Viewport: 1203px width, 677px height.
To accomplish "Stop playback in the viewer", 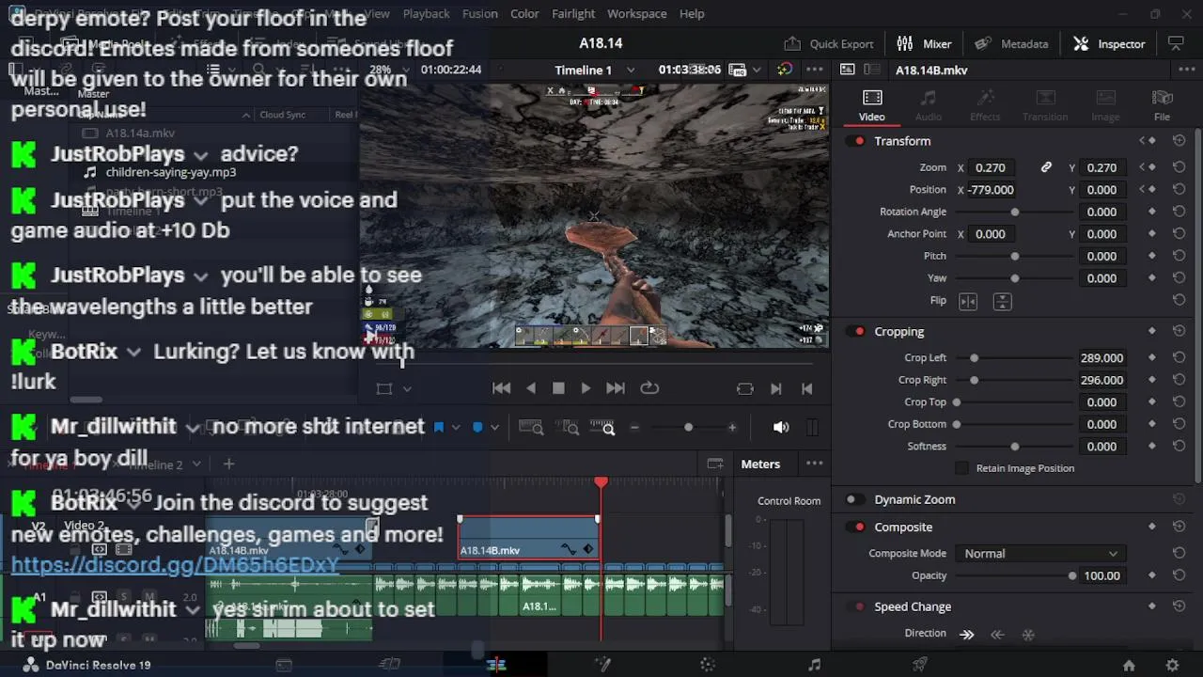I will [558, 388].
